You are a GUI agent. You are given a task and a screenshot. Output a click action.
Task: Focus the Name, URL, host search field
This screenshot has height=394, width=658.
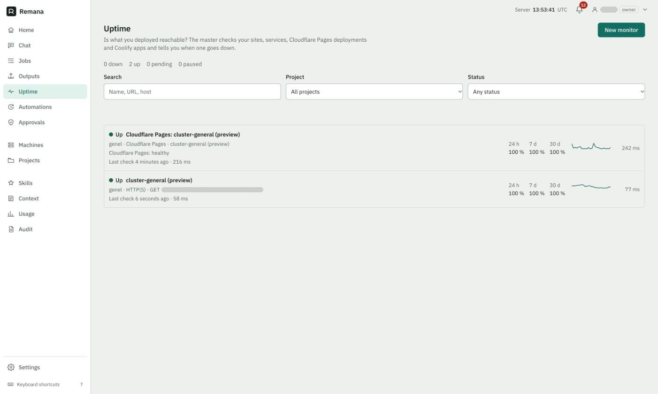(192, 91)
